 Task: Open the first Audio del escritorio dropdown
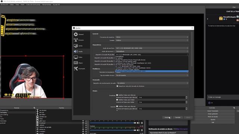[152, 48]
